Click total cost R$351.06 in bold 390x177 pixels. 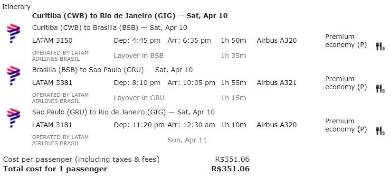tap(230, 169)
